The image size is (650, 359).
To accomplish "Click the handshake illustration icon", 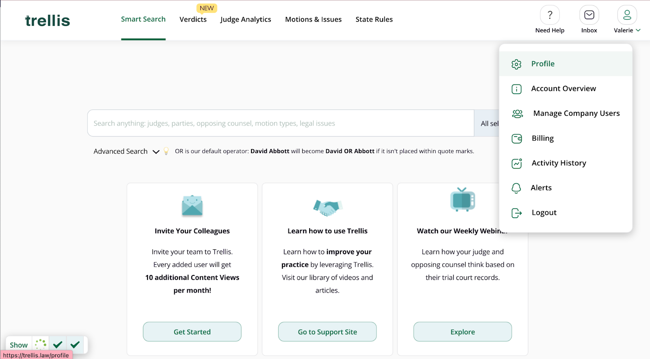I will [327, 208].
